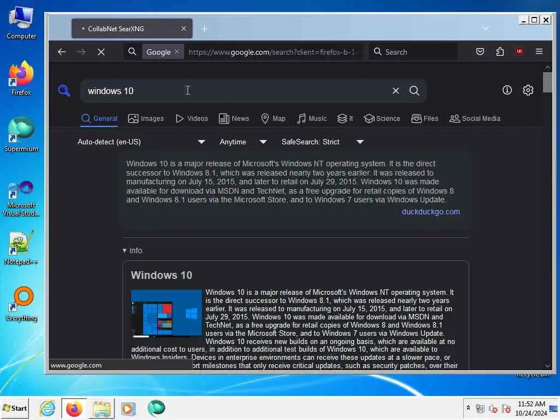Switch to the Social Media category tab
This screenshot has width=560, height=420.
(475, 119)
